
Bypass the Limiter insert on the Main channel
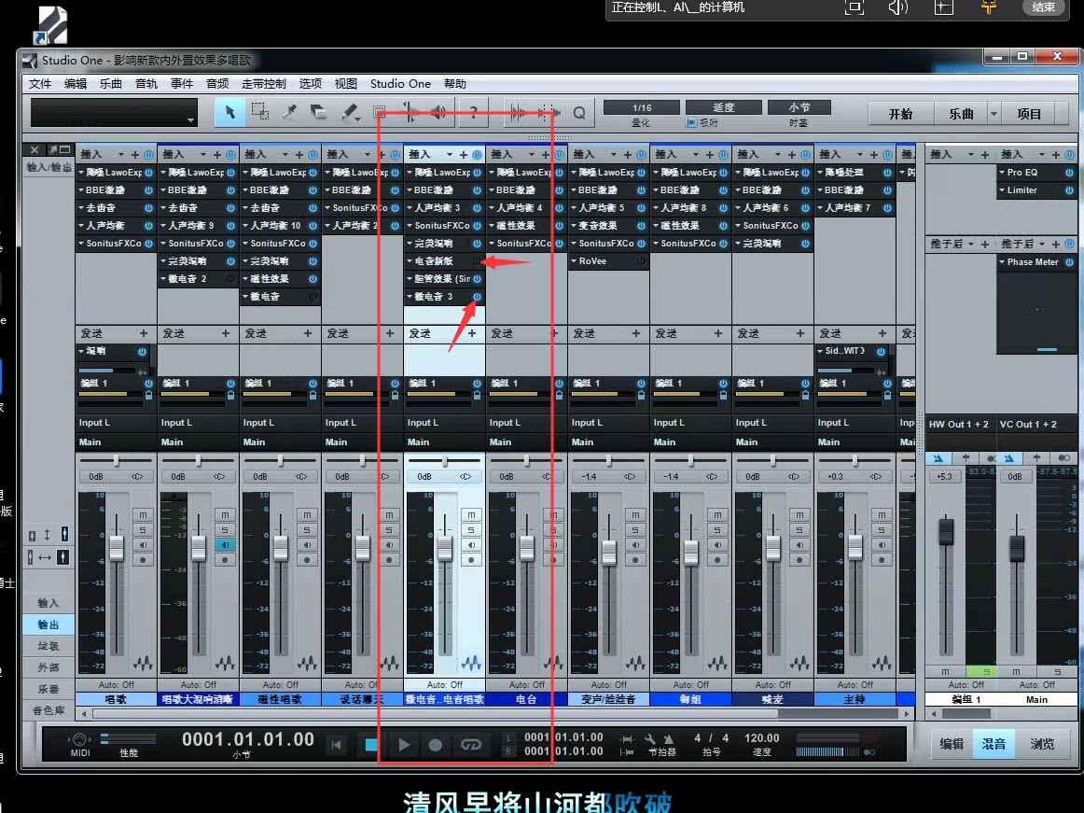tap(1069, 190)
